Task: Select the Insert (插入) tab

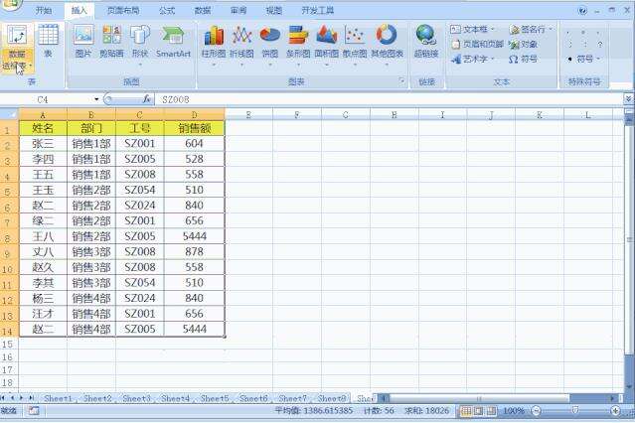Action: pos(79,11)
